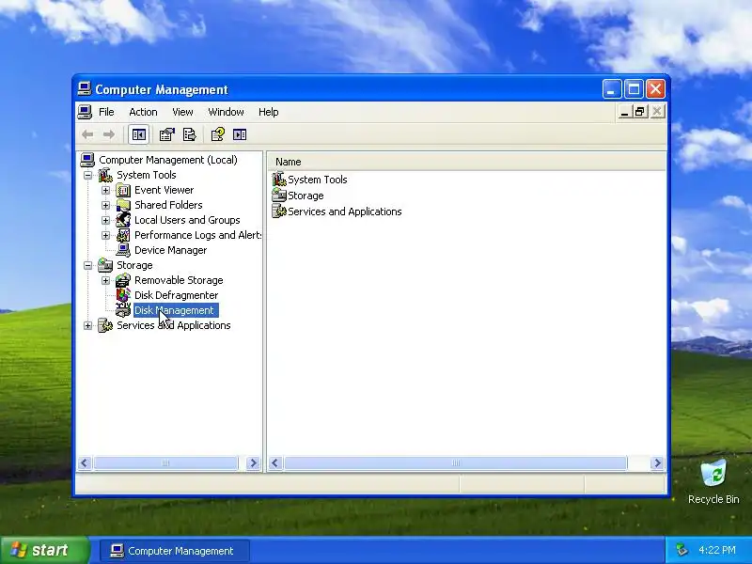The width and height of the screenshot is (752, 564).
Task: Open the Window menu
Action: coord(226,112)
